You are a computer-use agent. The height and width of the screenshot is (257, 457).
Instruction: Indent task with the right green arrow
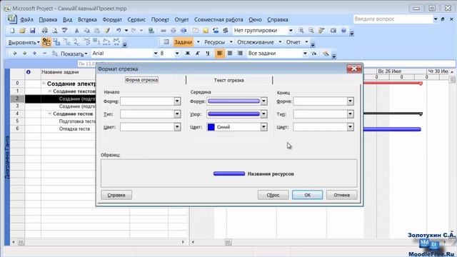point(24,54)
